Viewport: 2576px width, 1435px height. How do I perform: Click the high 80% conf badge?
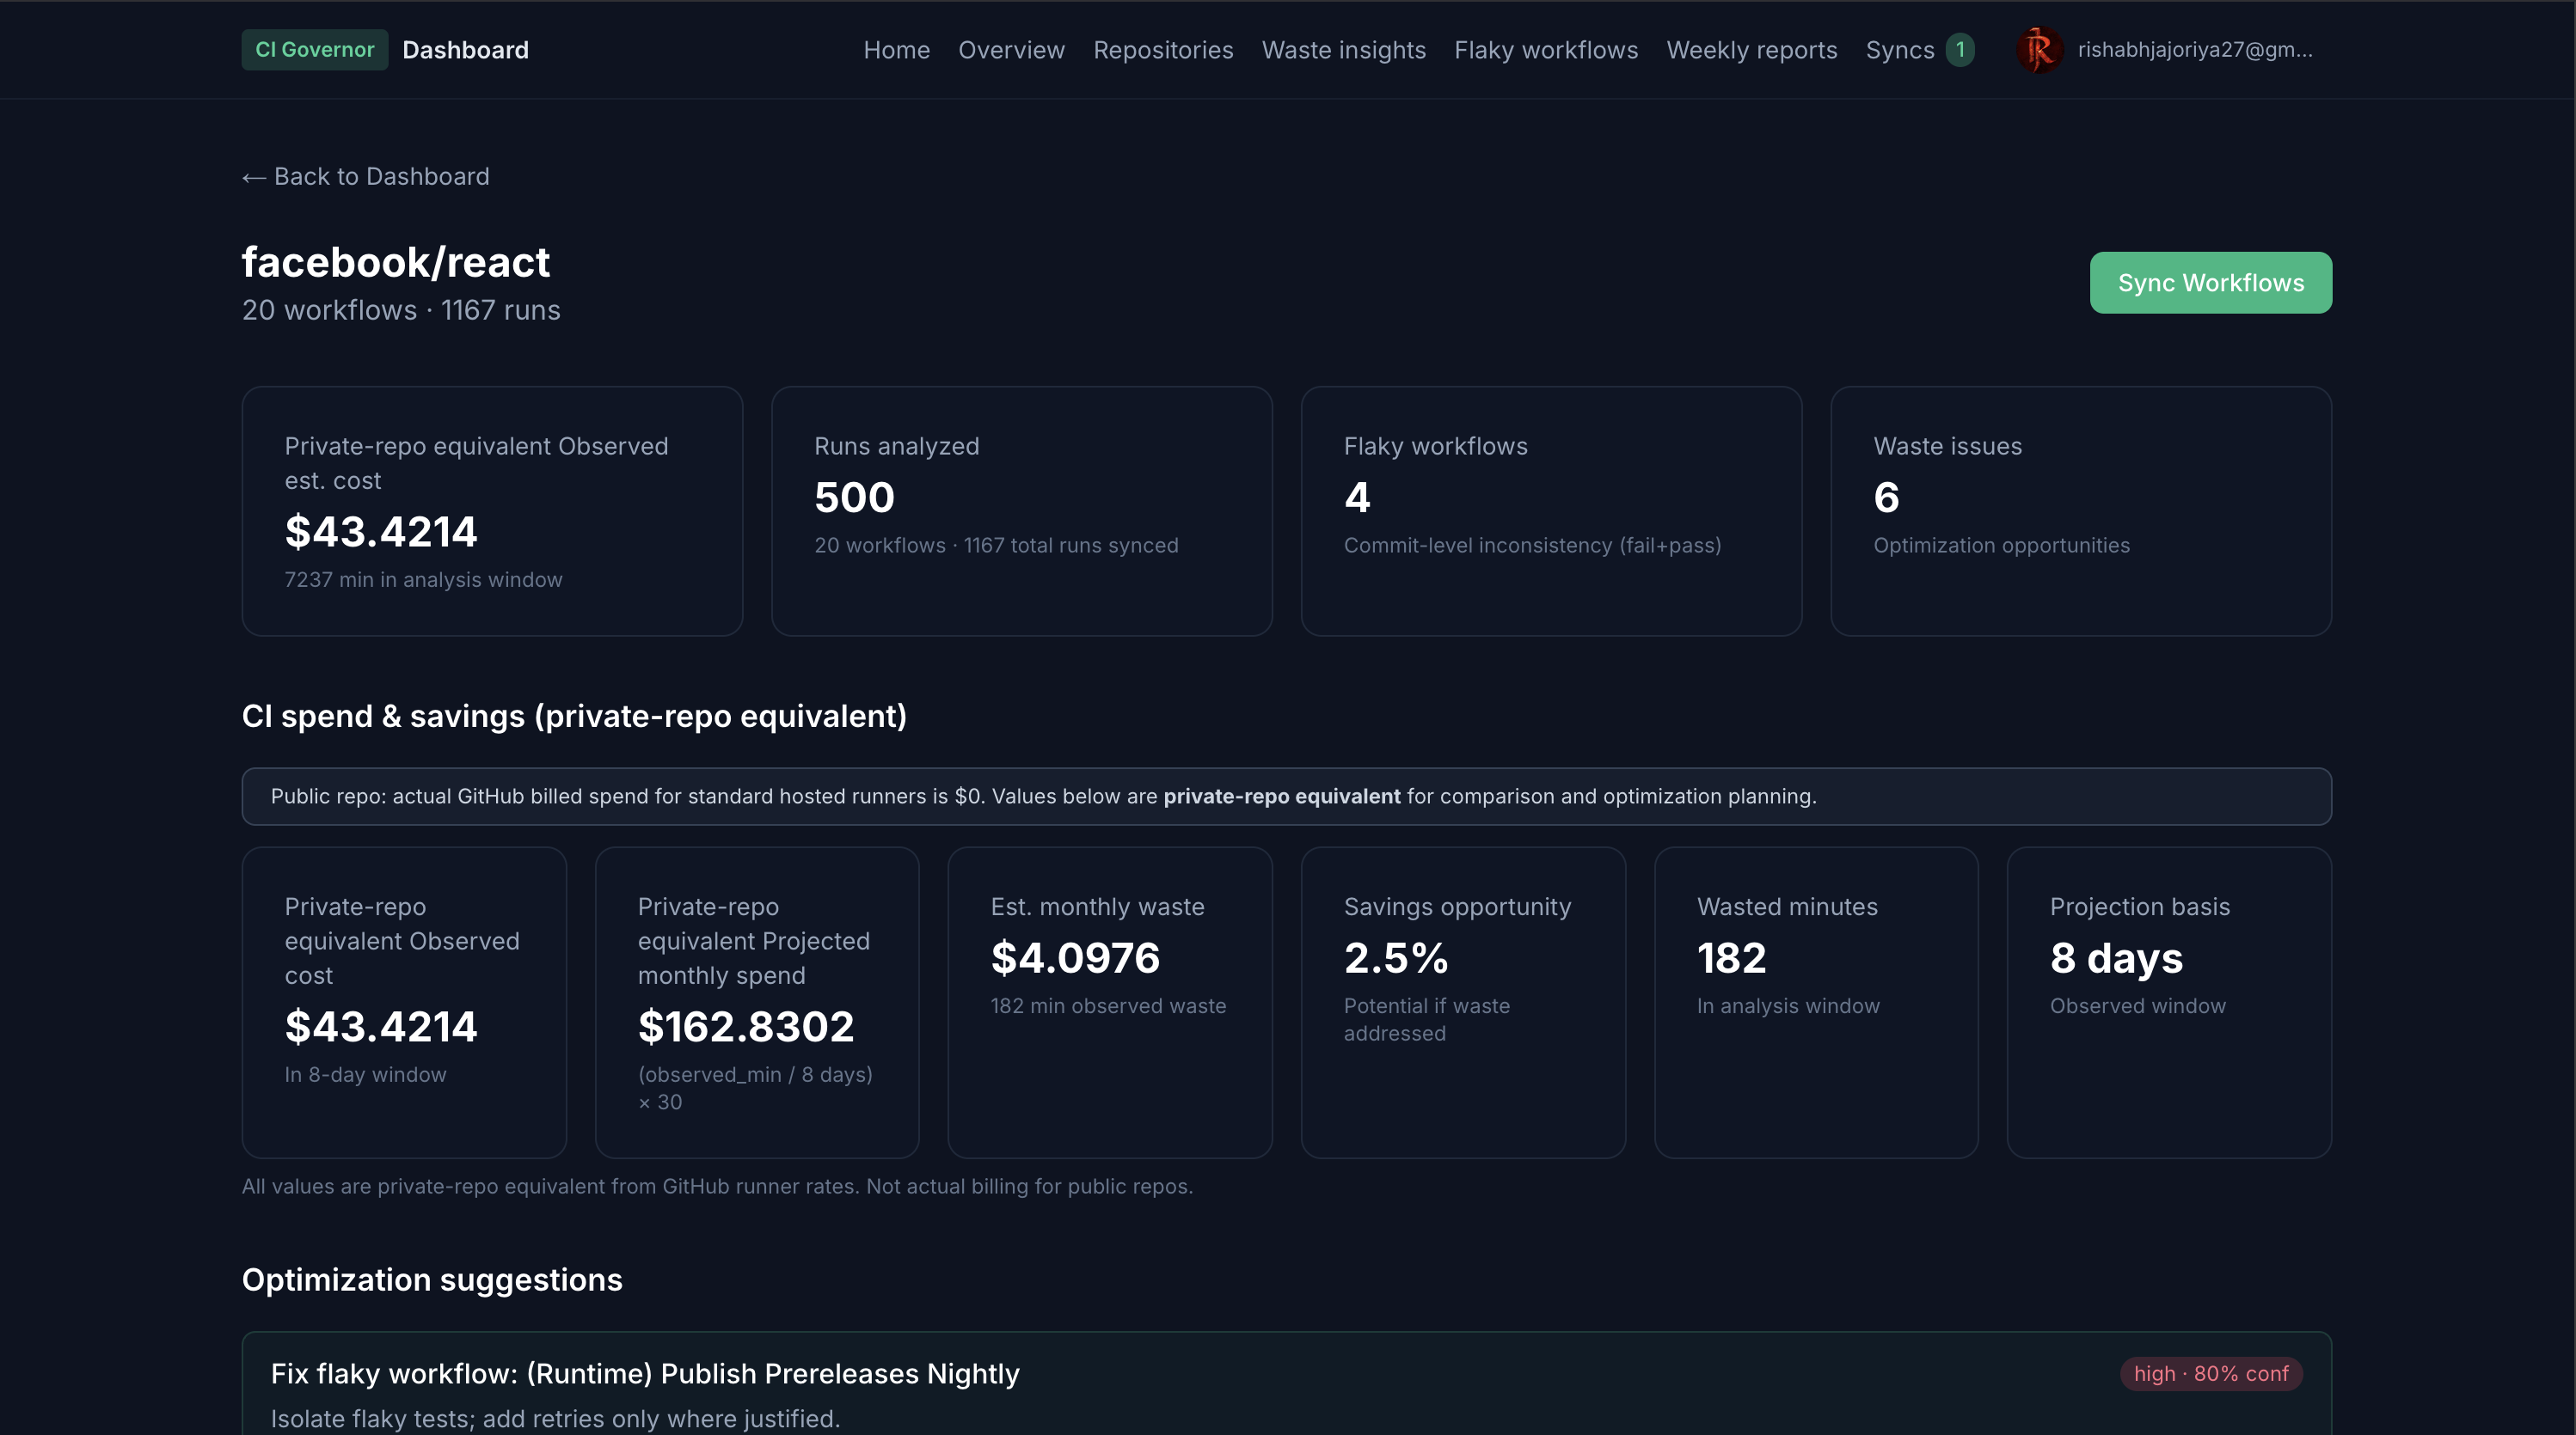point(2210,1373)
